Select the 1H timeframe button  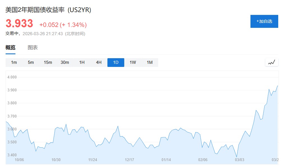(x=82, y=62)
